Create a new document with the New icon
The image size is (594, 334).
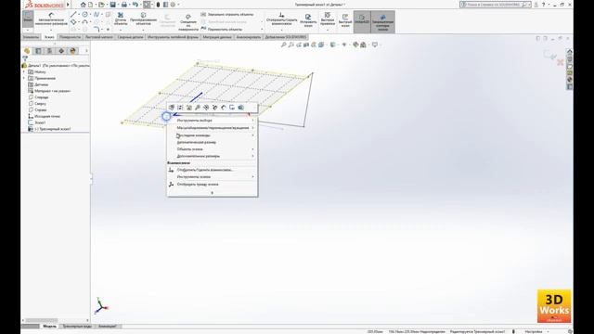(91, 5)
